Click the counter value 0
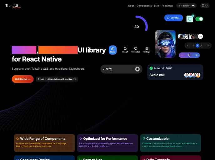This screenshot has height=160, width=215. 189,55
